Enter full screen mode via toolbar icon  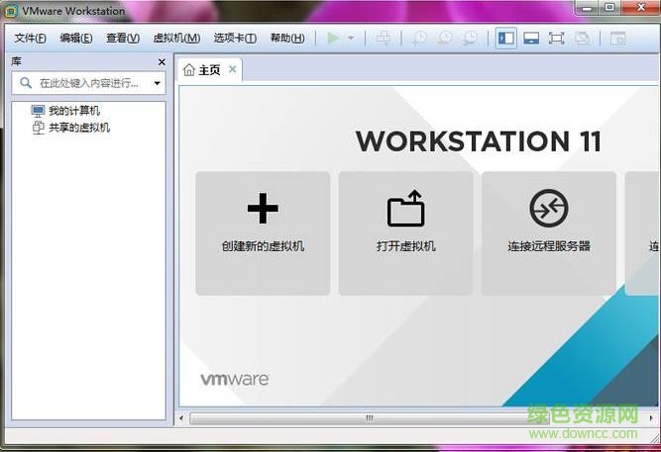[556, 39]
